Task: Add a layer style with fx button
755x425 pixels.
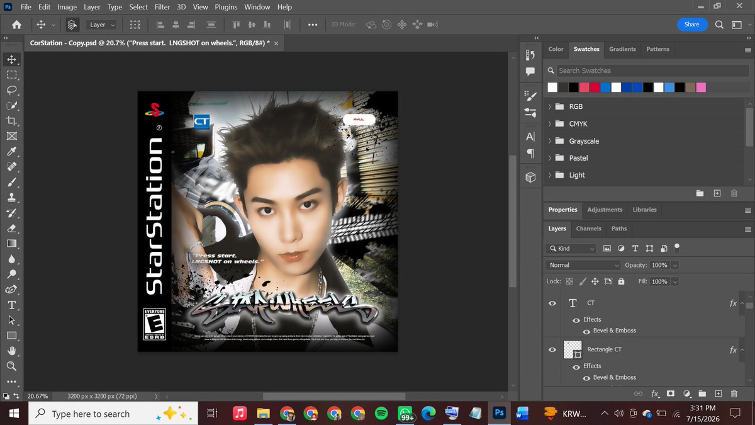Action: pyautogui.click(x=654, y=394)
